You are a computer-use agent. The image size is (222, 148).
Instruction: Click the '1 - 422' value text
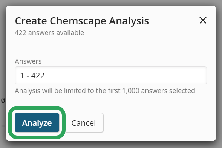32,75
